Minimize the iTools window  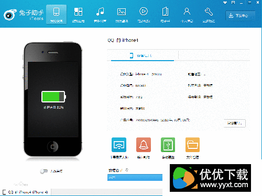click(x=242, y=3)
